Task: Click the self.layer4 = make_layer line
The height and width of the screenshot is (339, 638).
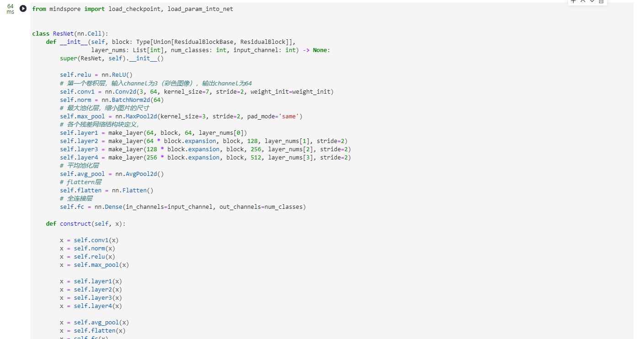Action: pyautogui.click(x=206, y=157)
